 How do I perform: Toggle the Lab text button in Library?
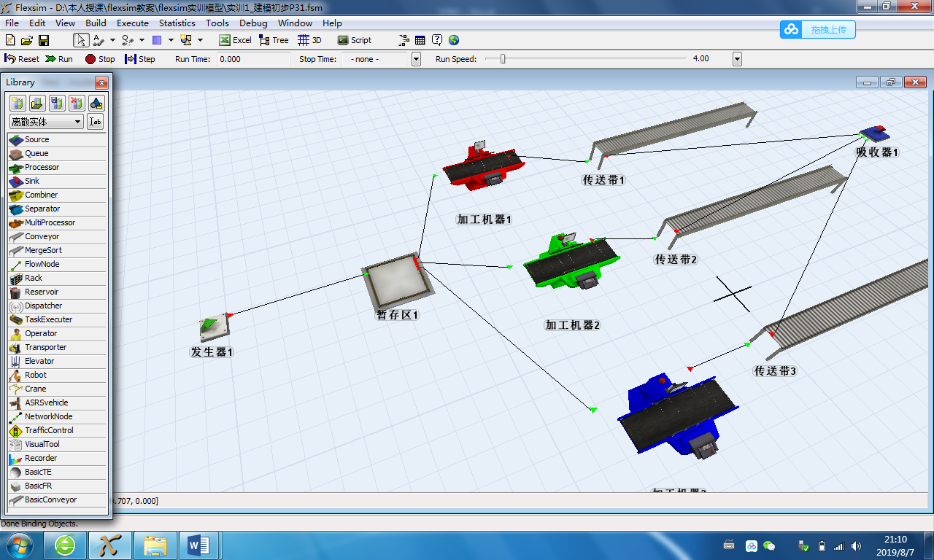tap(95, 122)
